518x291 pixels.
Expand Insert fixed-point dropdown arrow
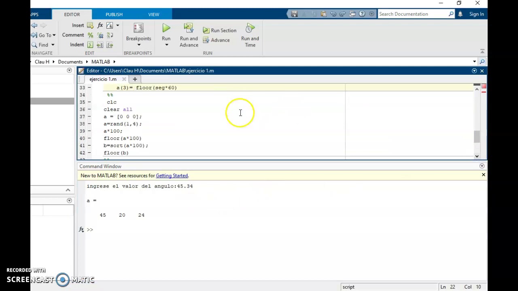click(x=118, y=25)
